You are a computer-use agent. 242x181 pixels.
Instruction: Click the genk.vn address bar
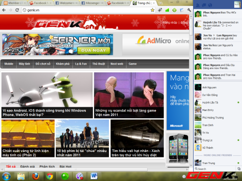[x=88, y=10]
